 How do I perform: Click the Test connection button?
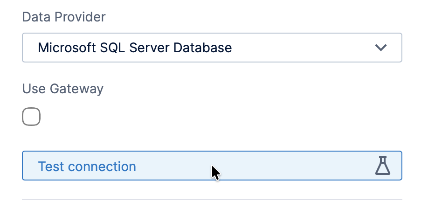pyautogui.click(x=212, y=166)
